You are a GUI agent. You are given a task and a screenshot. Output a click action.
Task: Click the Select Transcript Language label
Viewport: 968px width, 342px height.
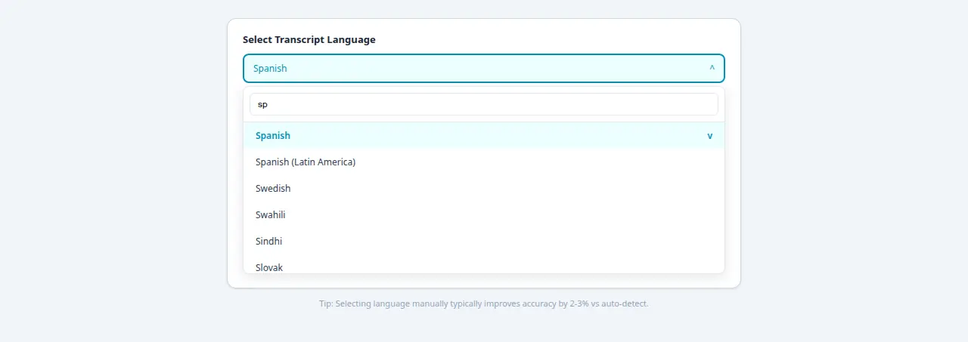[x=309, y=39]
